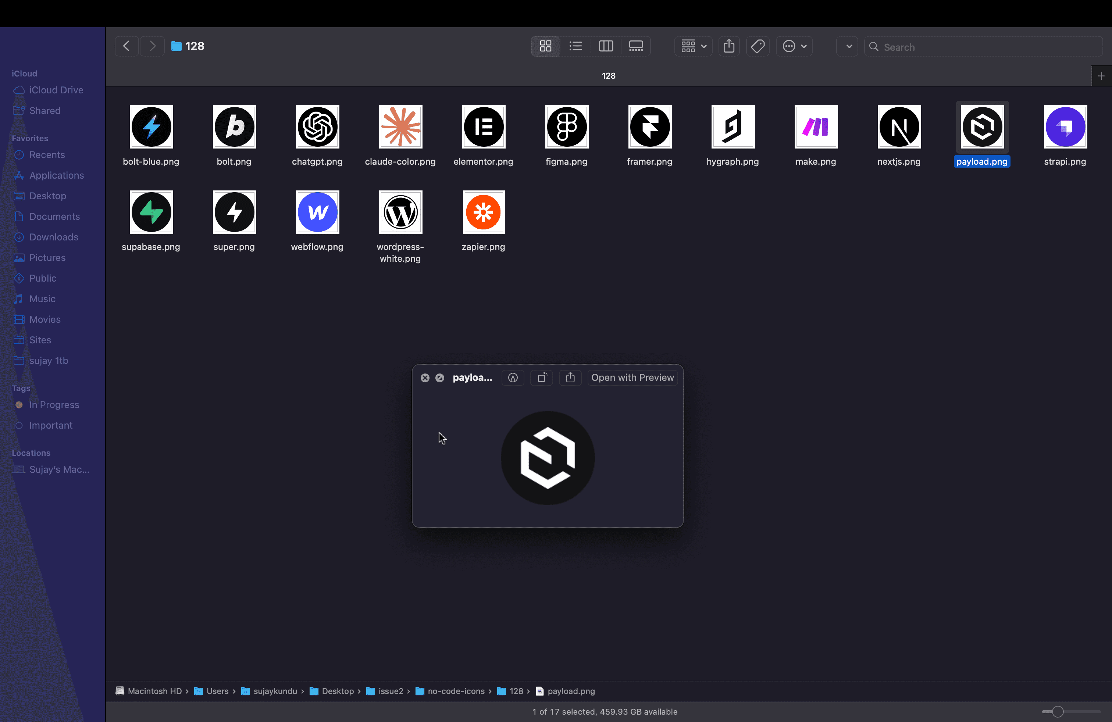Add a new tab with plus button

point(1101,76)
